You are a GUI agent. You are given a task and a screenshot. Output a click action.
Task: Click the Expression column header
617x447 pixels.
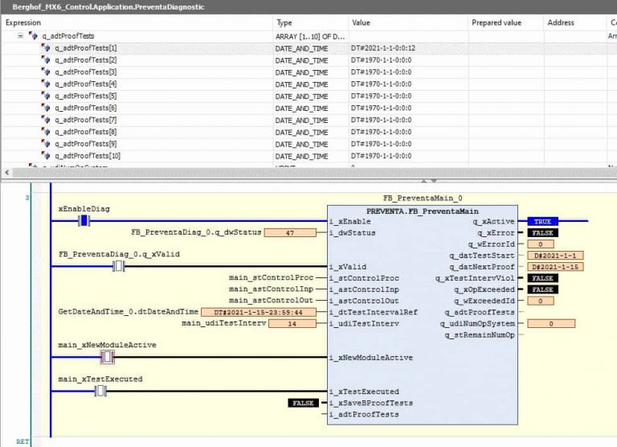tap(22, 23)
